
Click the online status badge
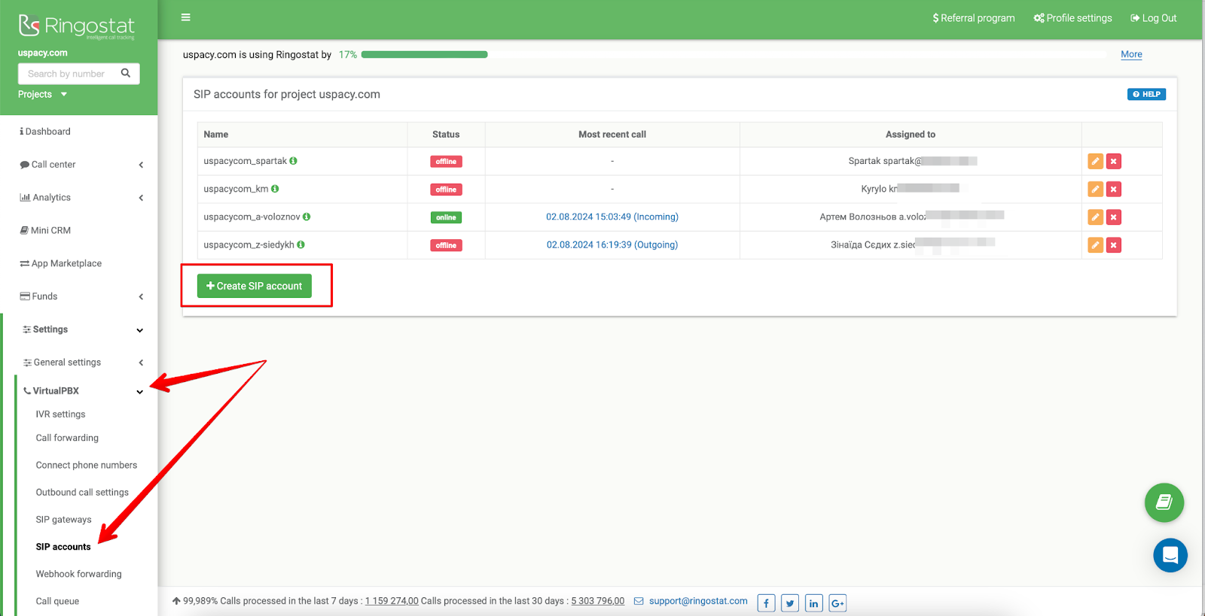click(x=446, y=217)
